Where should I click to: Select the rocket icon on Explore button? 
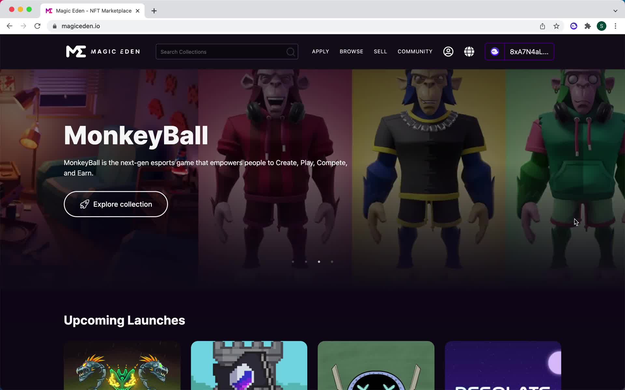[x=85, y=204]
